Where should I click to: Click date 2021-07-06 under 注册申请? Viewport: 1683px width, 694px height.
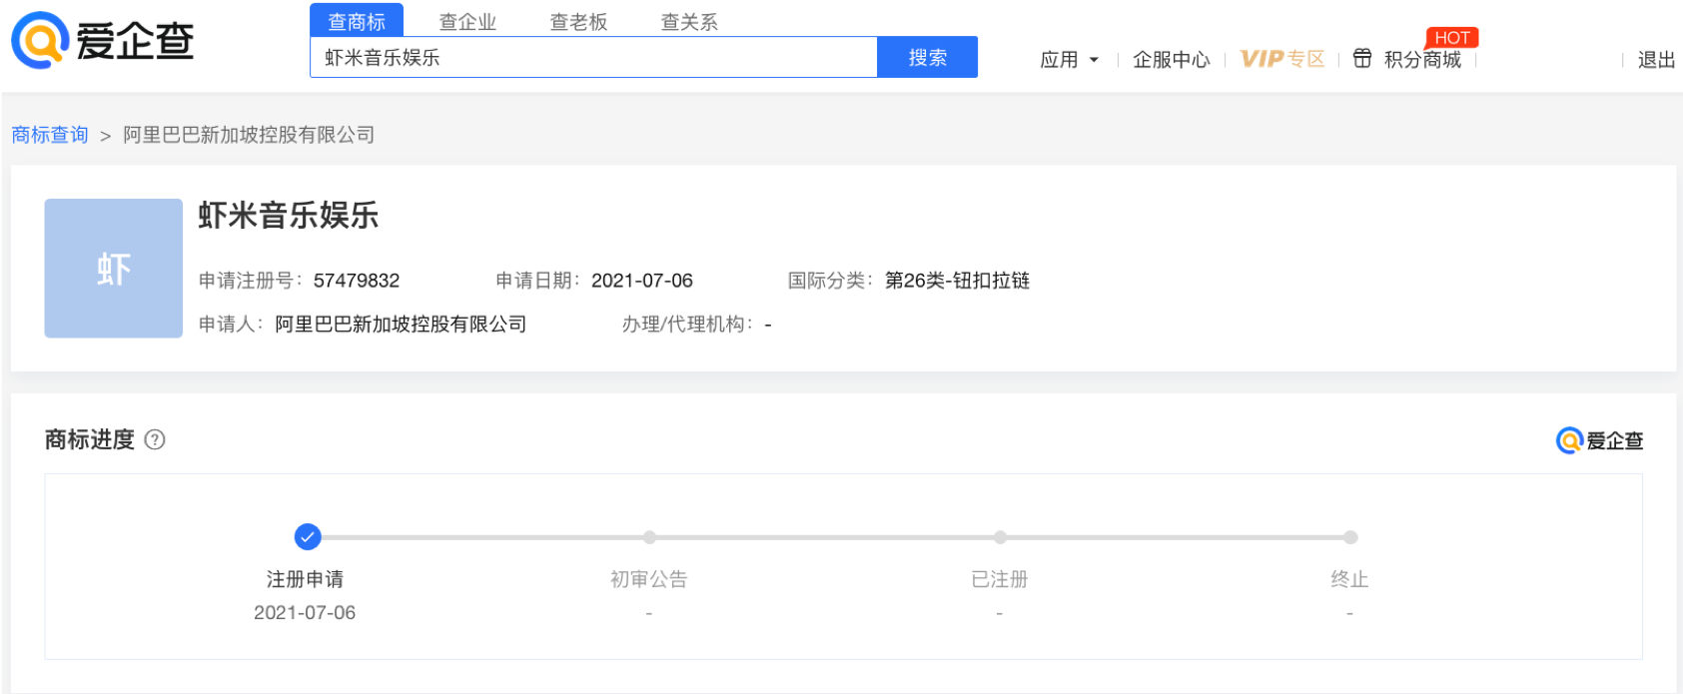305,613
